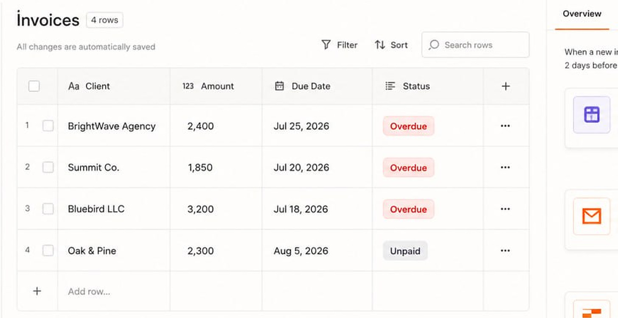
Task: Select the Bluebird LLC client cell
Action: pyautogui.click(x=114, y=209)
